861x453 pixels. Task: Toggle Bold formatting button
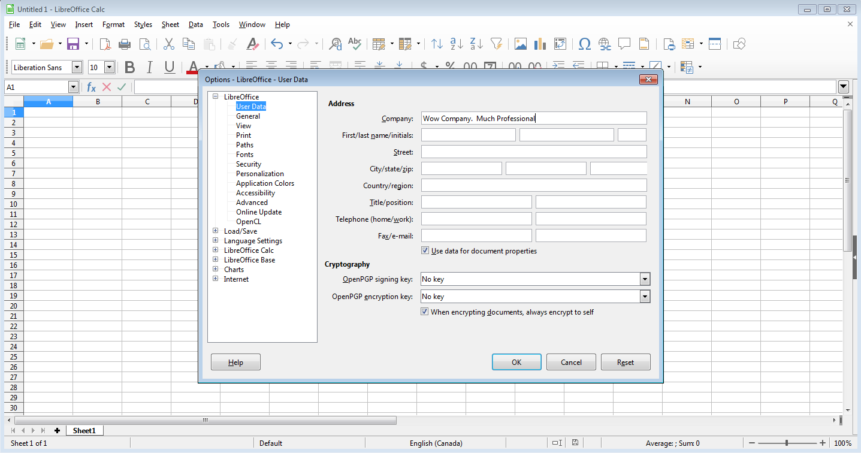[129, 67]
